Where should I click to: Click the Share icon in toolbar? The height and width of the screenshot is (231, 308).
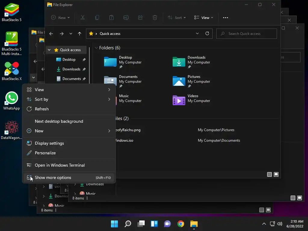140,18
